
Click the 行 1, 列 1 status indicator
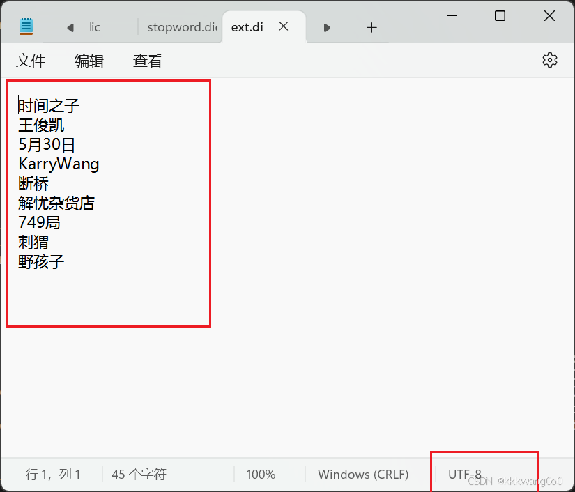pyautogui.click(x=53, y=475)
